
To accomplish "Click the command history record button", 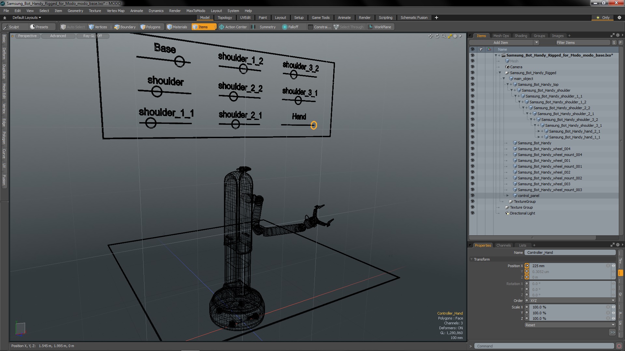I will 619,346.
